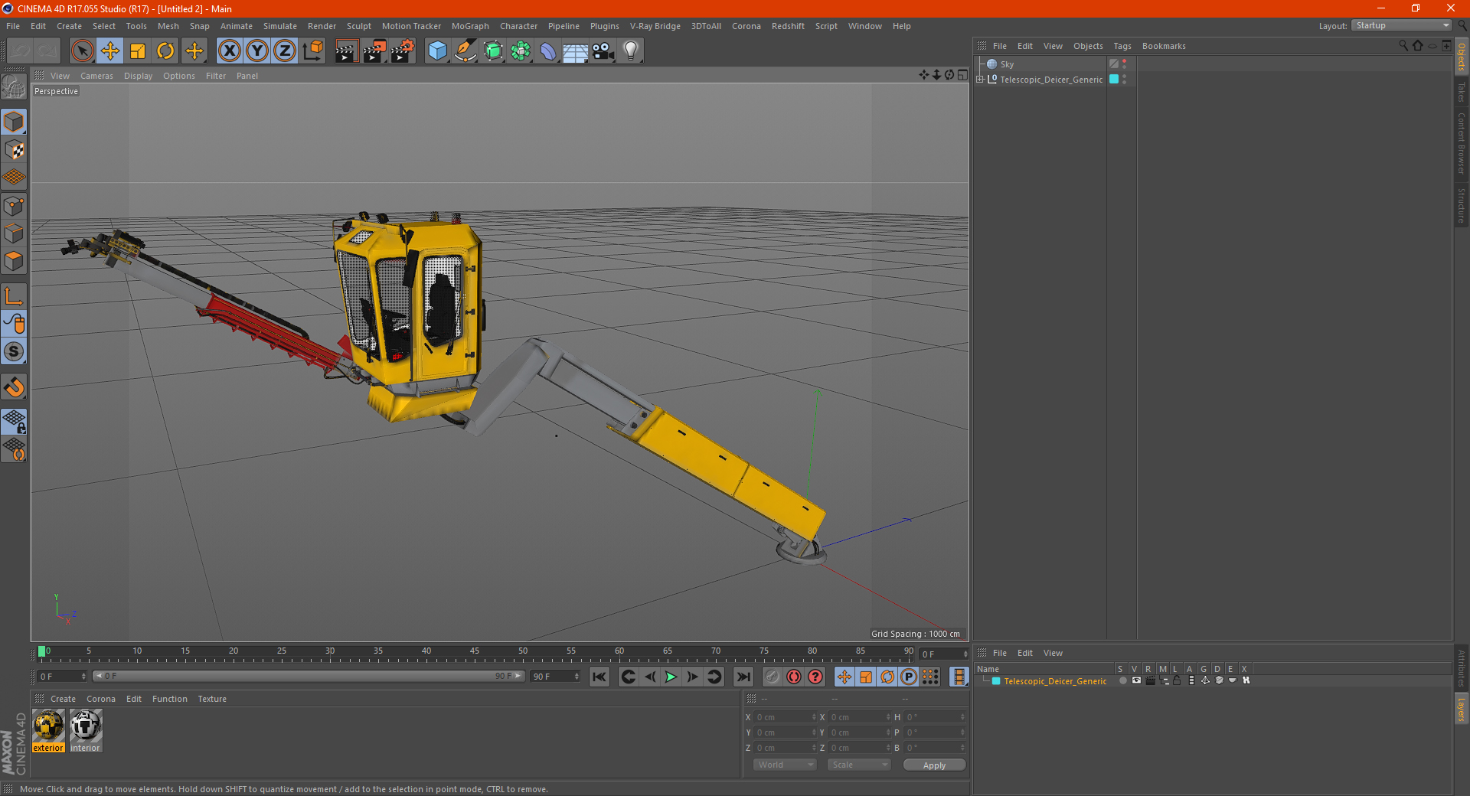Image resolution: width=1470 pixels, height=796 pixels.
Task: Play the animation forwards
Action: click(x=671, y=677)
